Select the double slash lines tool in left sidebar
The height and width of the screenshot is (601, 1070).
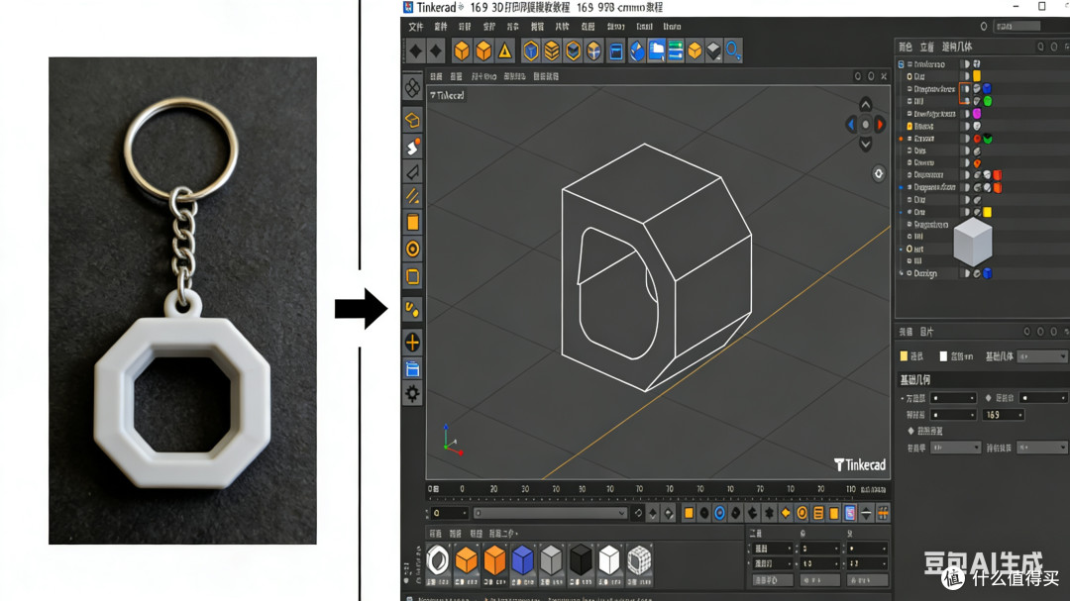click(413, 197)
